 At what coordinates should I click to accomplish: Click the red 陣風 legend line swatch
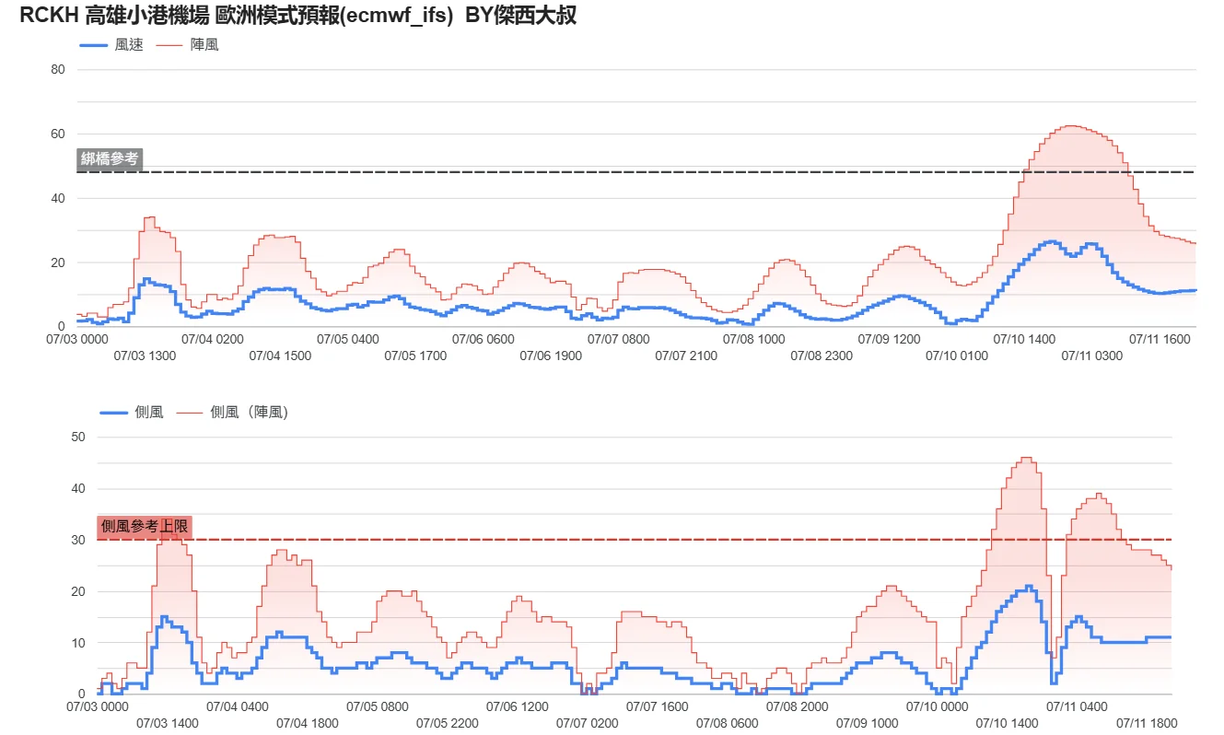coord(171,44)
